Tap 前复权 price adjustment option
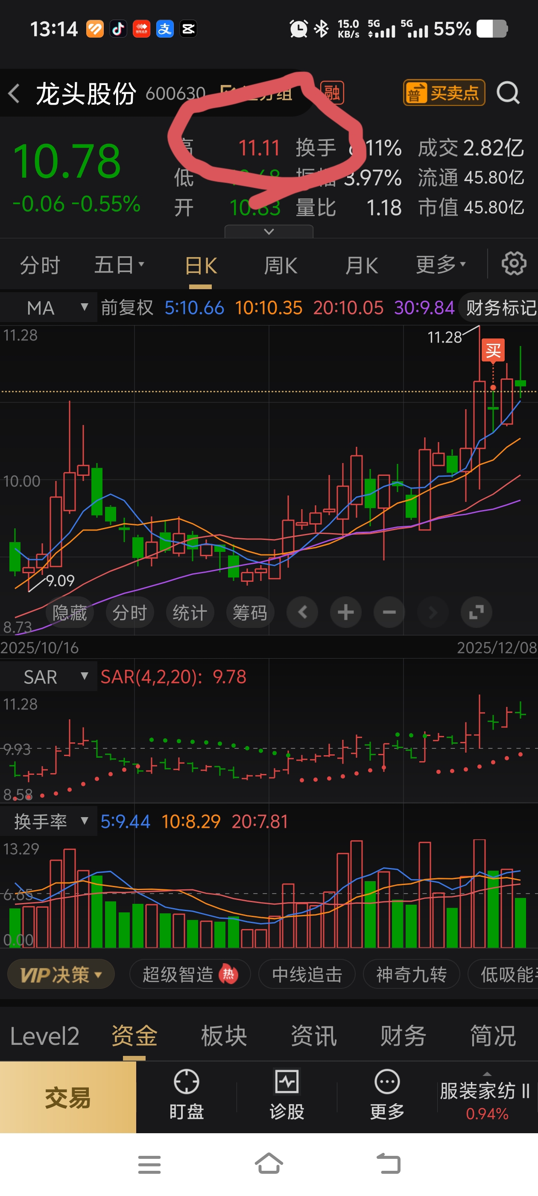The image size is (538, 1196). tap(127, 308)
